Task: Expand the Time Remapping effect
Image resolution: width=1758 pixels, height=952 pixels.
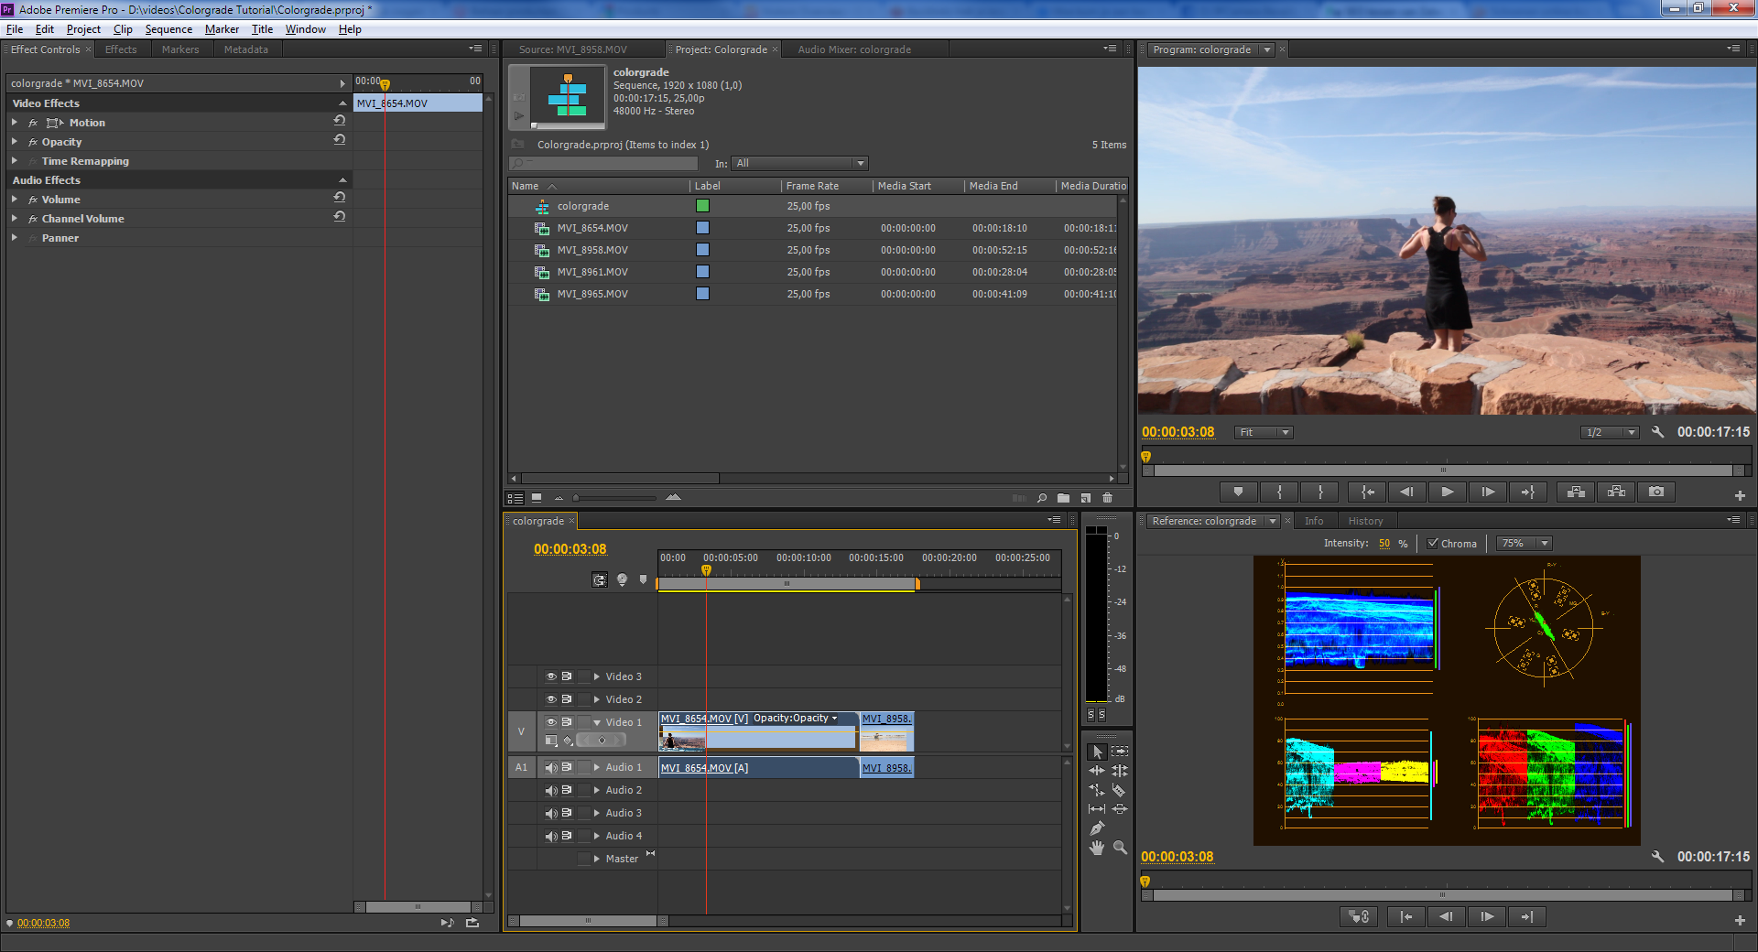Action: point(15,161)
